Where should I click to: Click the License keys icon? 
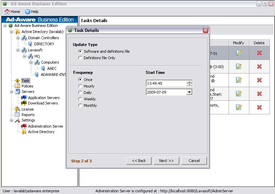tap(17, 109)
